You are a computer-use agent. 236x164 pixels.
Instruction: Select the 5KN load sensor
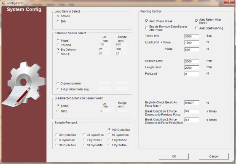(58, 21)
